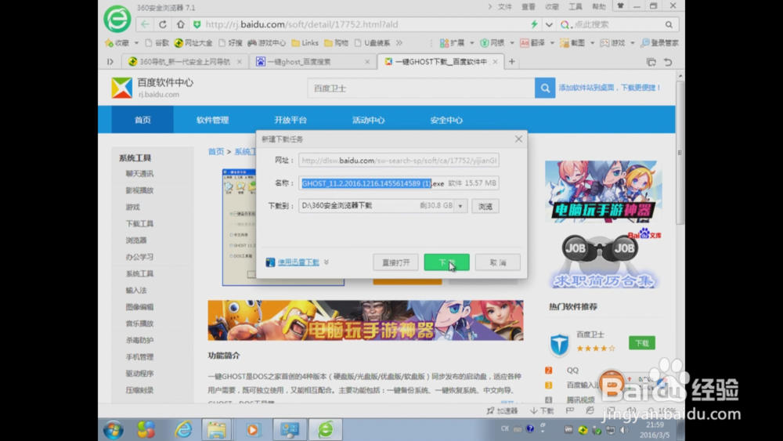The width and height of the screenshot is (783, 441).
Task: Open the 扩展 dropdown arrow
Action: [472, 43]
